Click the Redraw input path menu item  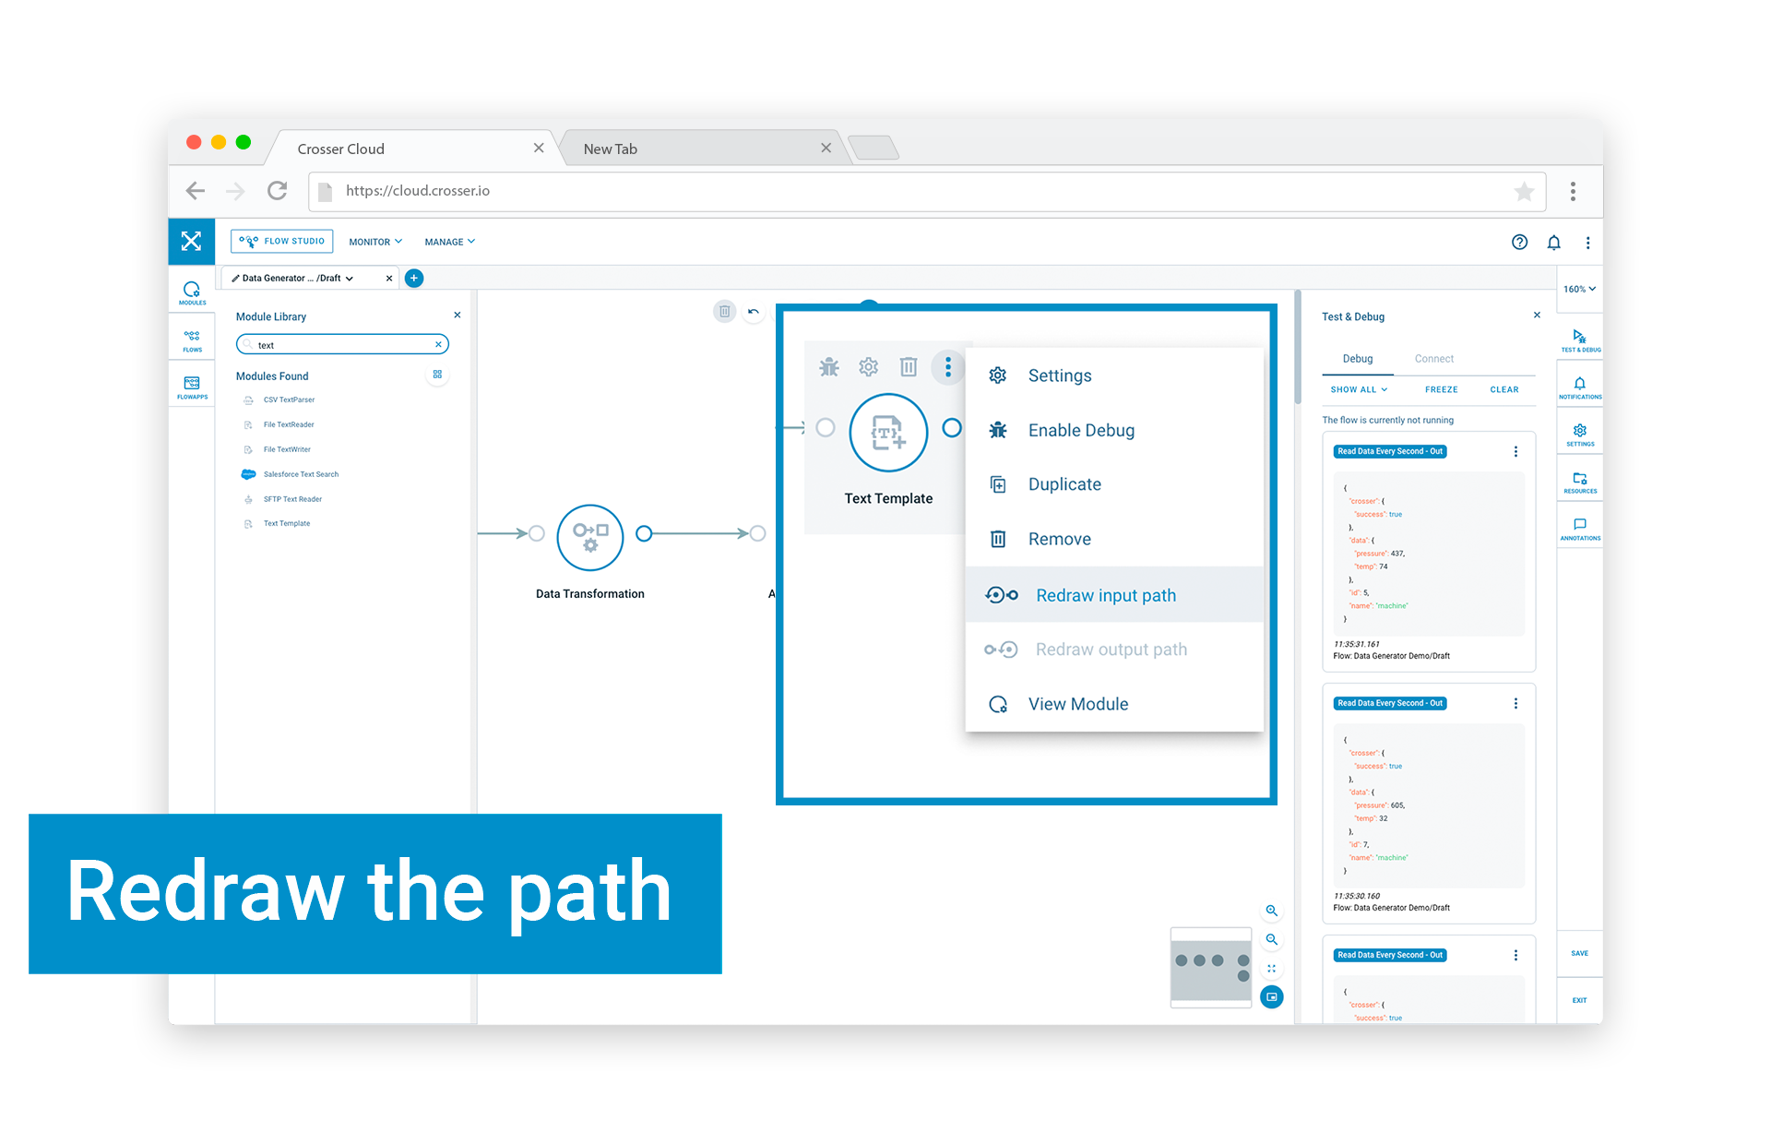click(x=1108, y=597)
